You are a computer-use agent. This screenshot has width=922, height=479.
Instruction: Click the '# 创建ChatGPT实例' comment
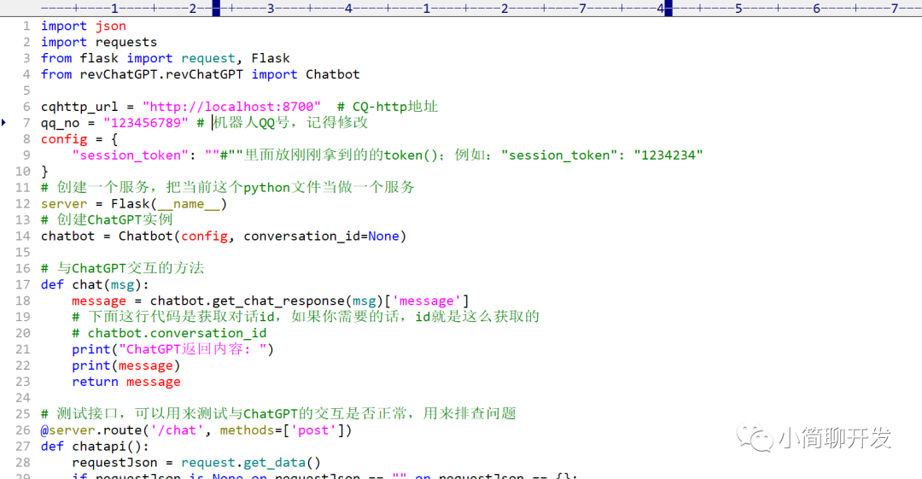point(107,219)
